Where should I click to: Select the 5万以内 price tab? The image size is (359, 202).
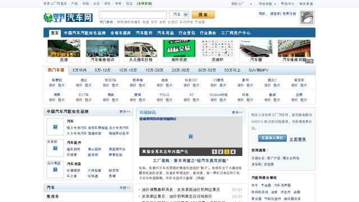click(80, 70)
